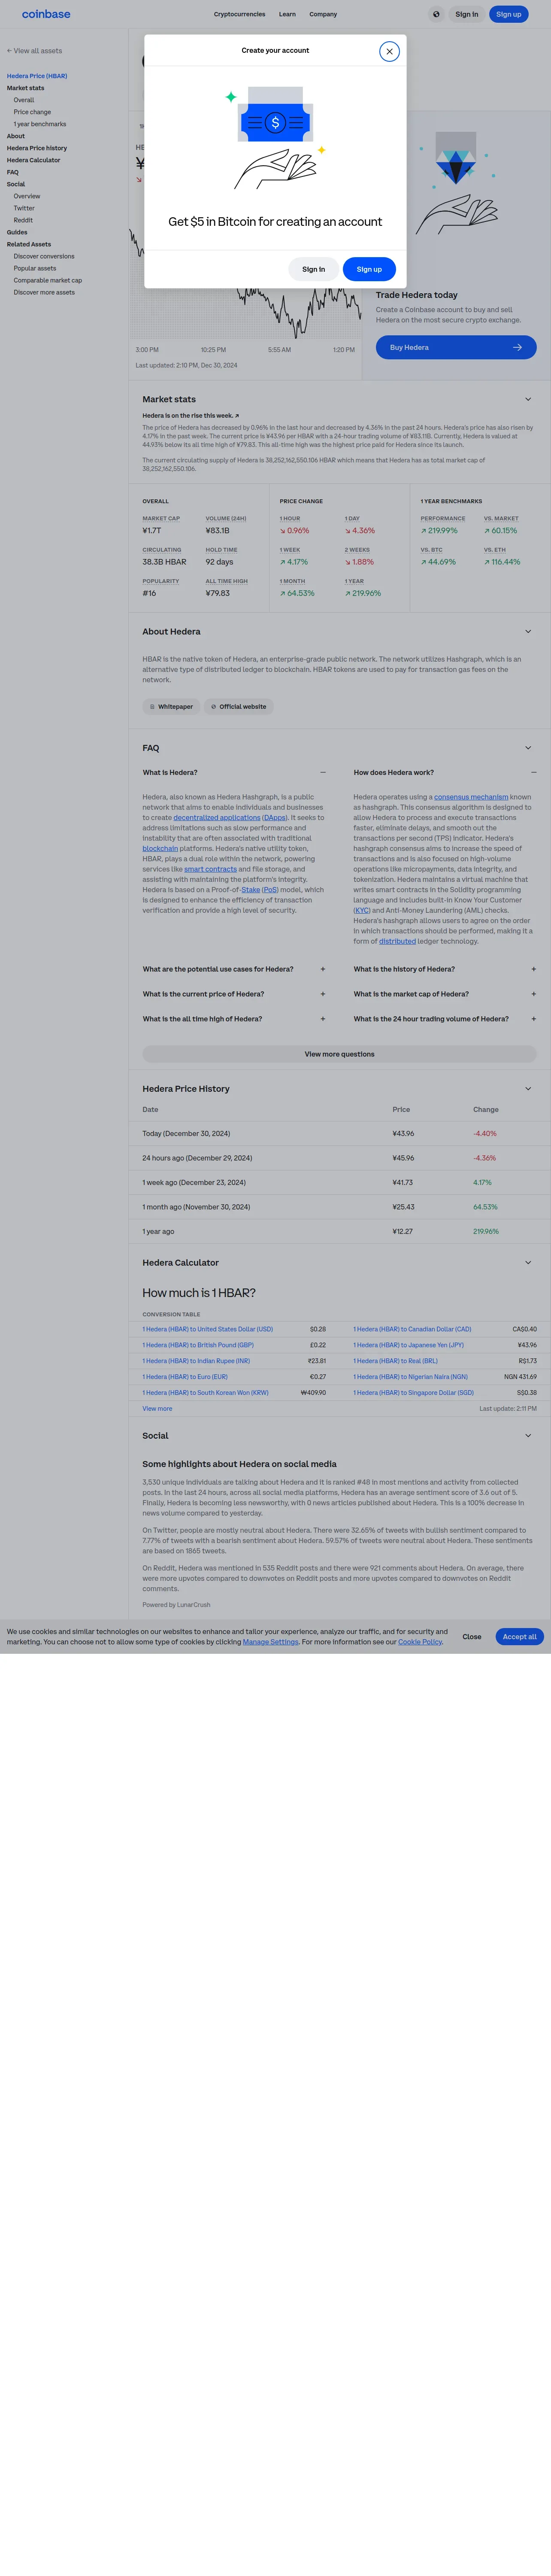Collapse the Hedera Price History section
Image resolution: width=551 pixels, height=2576 pixels.
(528, 1088)
